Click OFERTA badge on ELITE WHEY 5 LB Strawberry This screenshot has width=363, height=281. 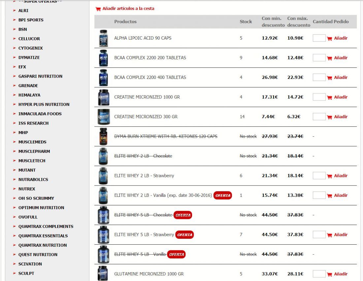[184, 235]
